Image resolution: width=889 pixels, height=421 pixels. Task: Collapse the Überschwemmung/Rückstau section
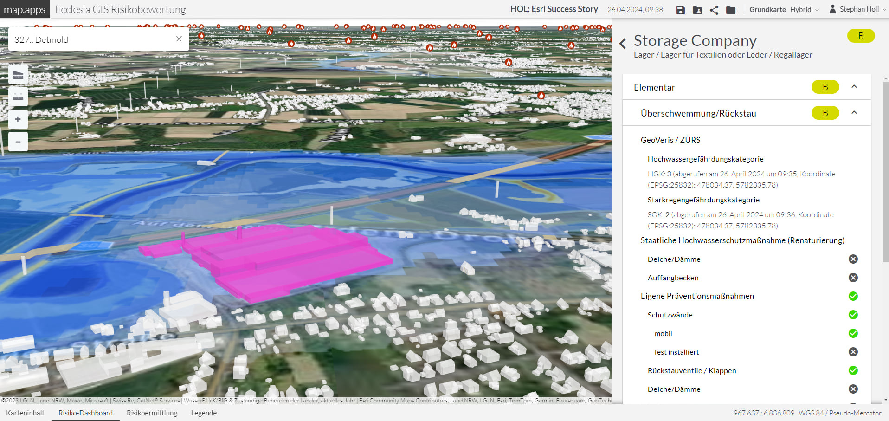pyautogui.click(x=854, y=113)
